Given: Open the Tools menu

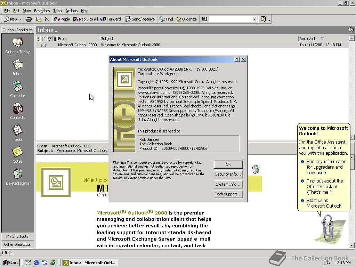Looking at the screenshot, I should 58,11.
